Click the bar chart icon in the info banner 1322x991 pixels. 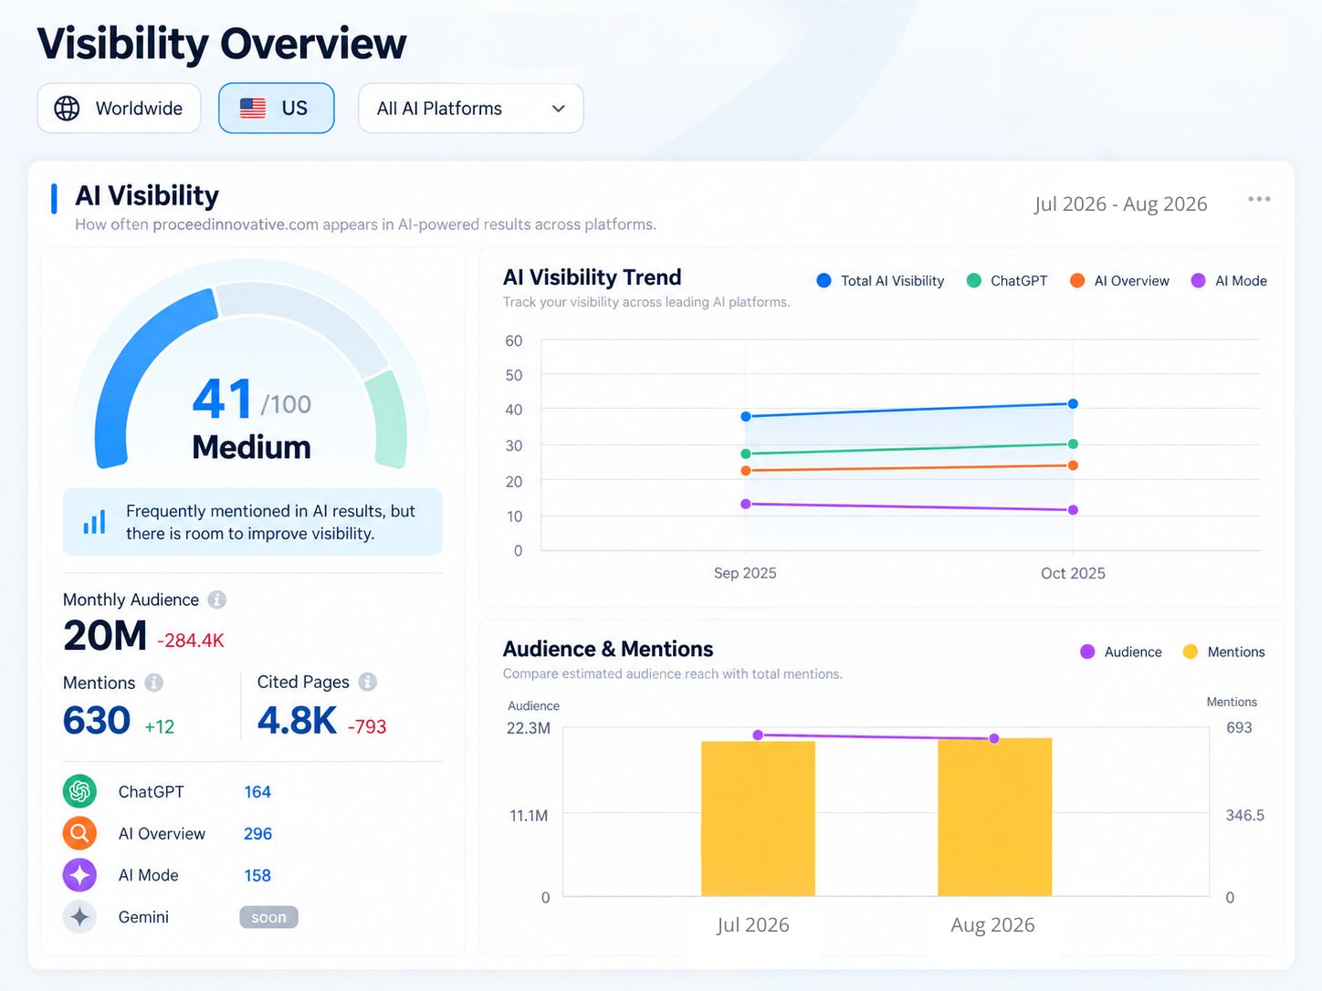(94, 521)
